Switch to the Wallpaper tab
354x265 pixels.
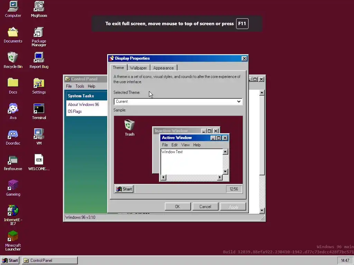[138, 68]
